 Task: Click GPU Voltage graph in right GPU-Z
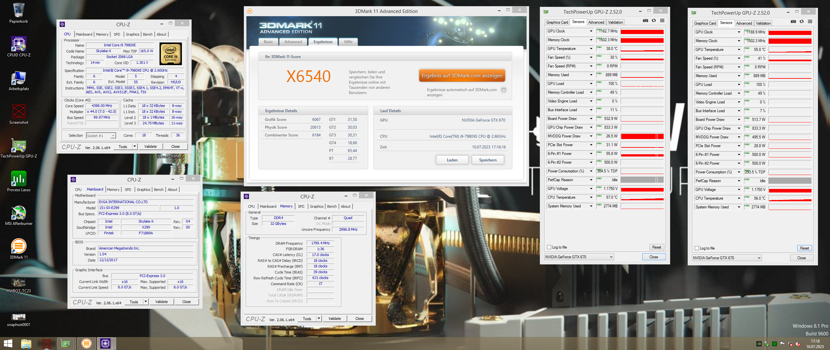coord(790,190)
